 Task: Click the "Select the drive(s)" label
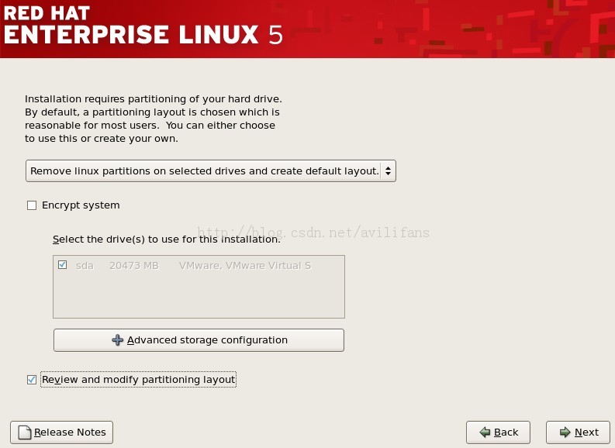[x=166, y=240]
